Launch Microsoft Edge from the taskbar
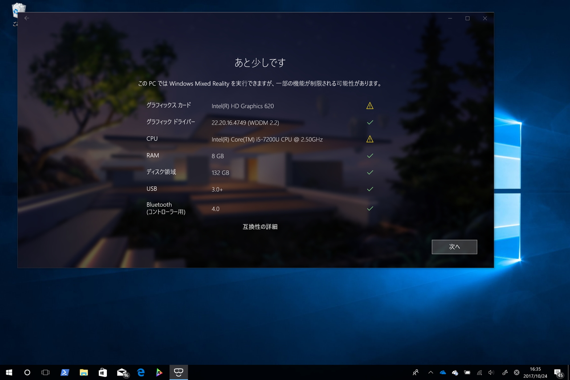 (x=141, y=372)
